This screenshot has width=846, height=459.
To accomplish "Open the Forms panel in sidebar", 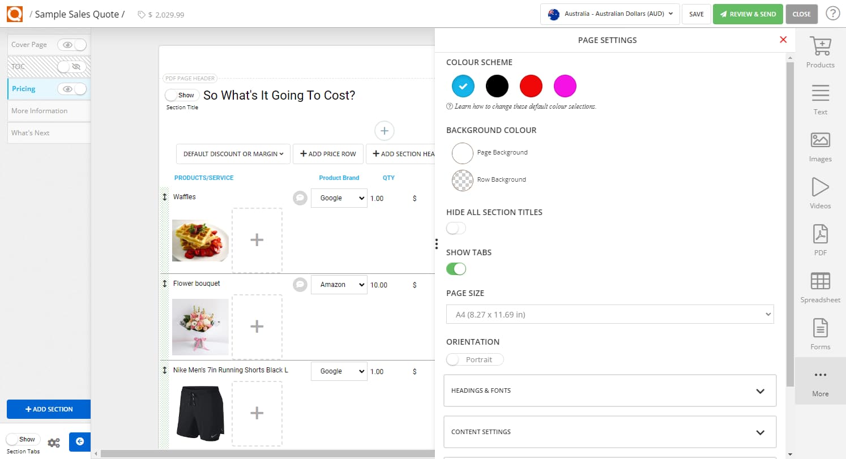I will 820,328.
